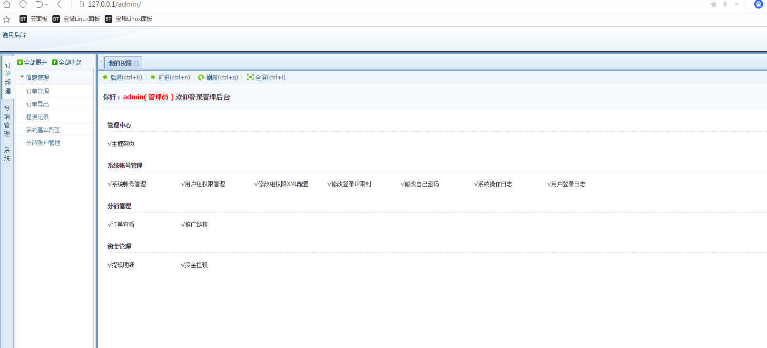Open 分销账户管理 in the sidebar
Image resolution: width=767 pixels, height=348 pixels.
(43, 143)
